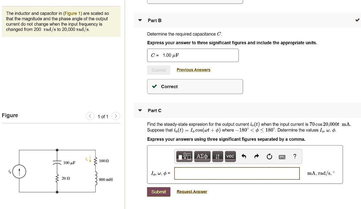Click the previous figure navigation arrow
Image resolution: width=361 pixels, height=209 pixels.
90,116
